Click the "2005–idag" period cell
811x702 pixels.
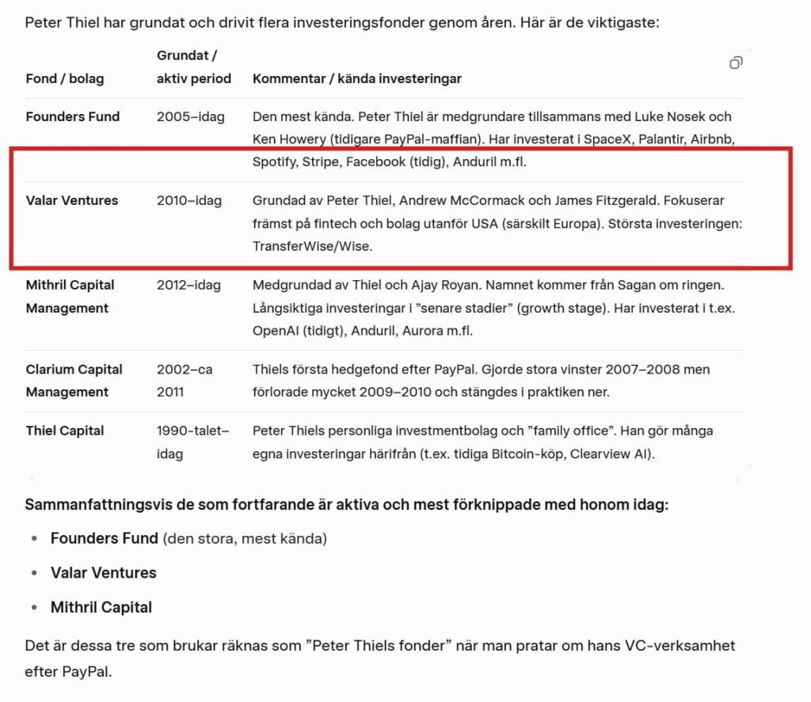(191, 116)
